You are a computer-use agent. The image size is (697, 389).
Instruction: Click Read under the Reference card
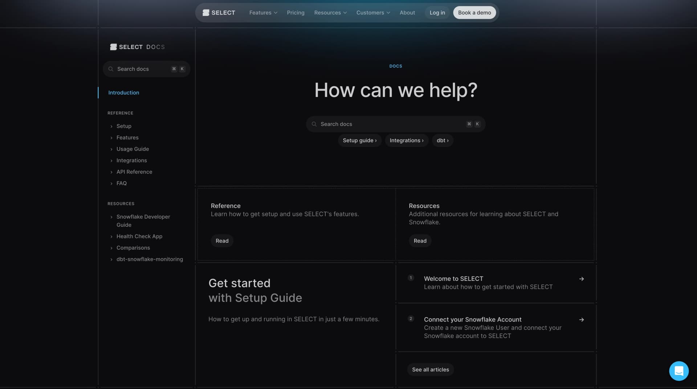222,241
